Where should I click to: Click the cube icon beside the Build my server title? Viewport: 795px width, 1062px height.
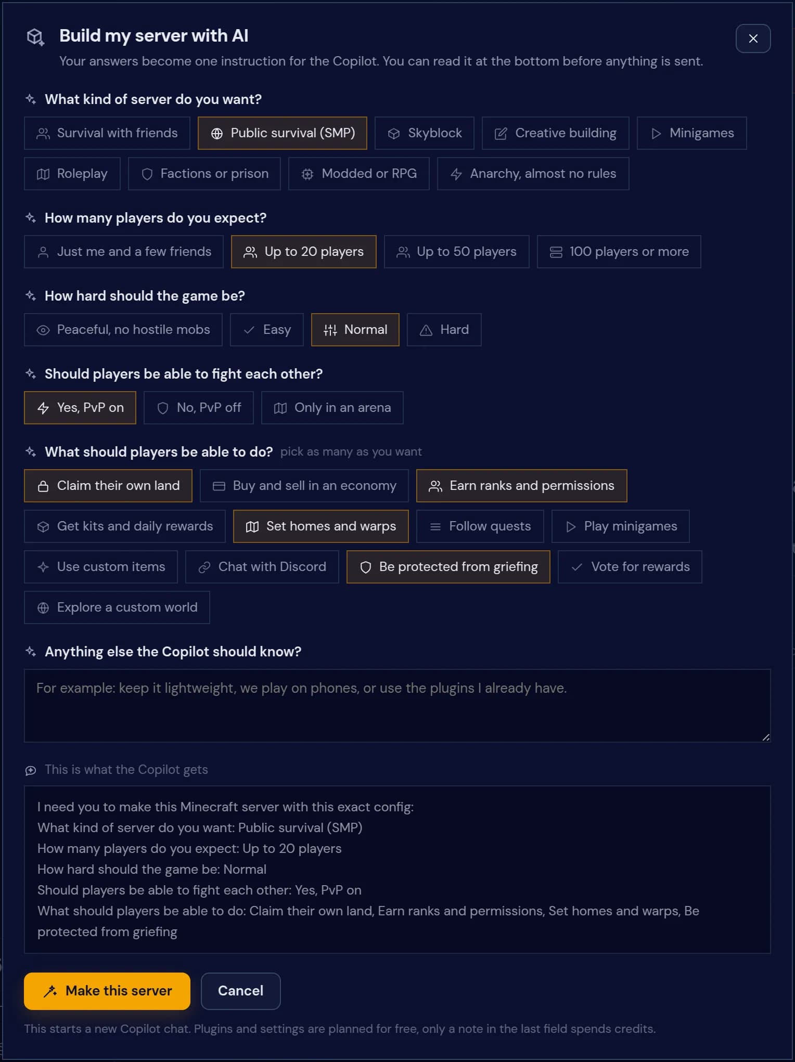[35, 37]
